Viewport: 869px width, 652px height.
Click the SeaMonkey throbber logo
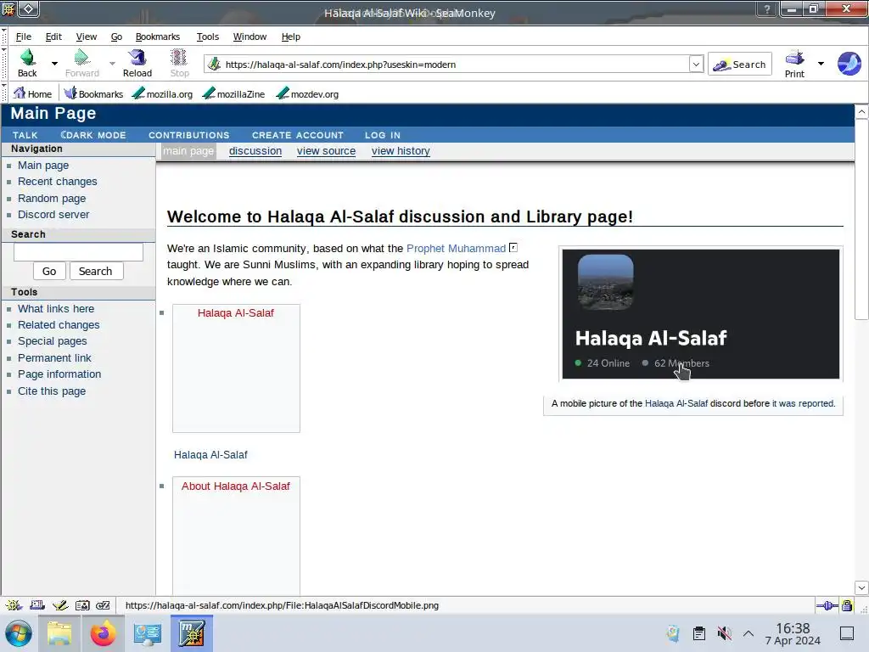(x=849, y=64)
